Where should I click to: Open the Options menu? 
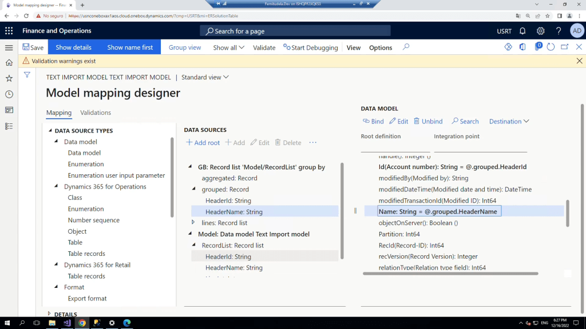[x=381, y=47]
